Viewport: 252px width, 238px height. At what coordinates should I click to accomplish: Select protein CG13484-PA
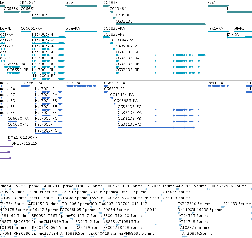click(x=122, y=95)
